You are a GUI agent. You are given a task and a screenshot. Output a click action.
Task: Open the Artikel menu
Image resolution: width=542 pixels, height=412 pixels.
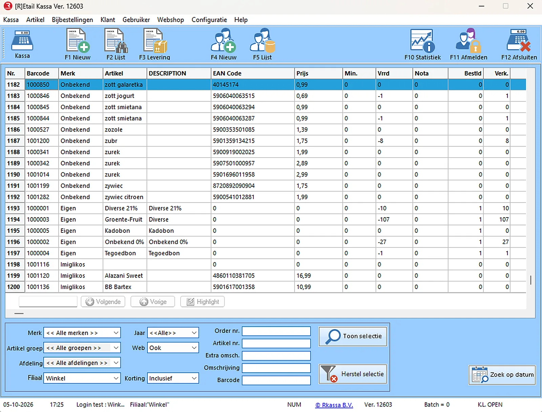pos(35,20)
